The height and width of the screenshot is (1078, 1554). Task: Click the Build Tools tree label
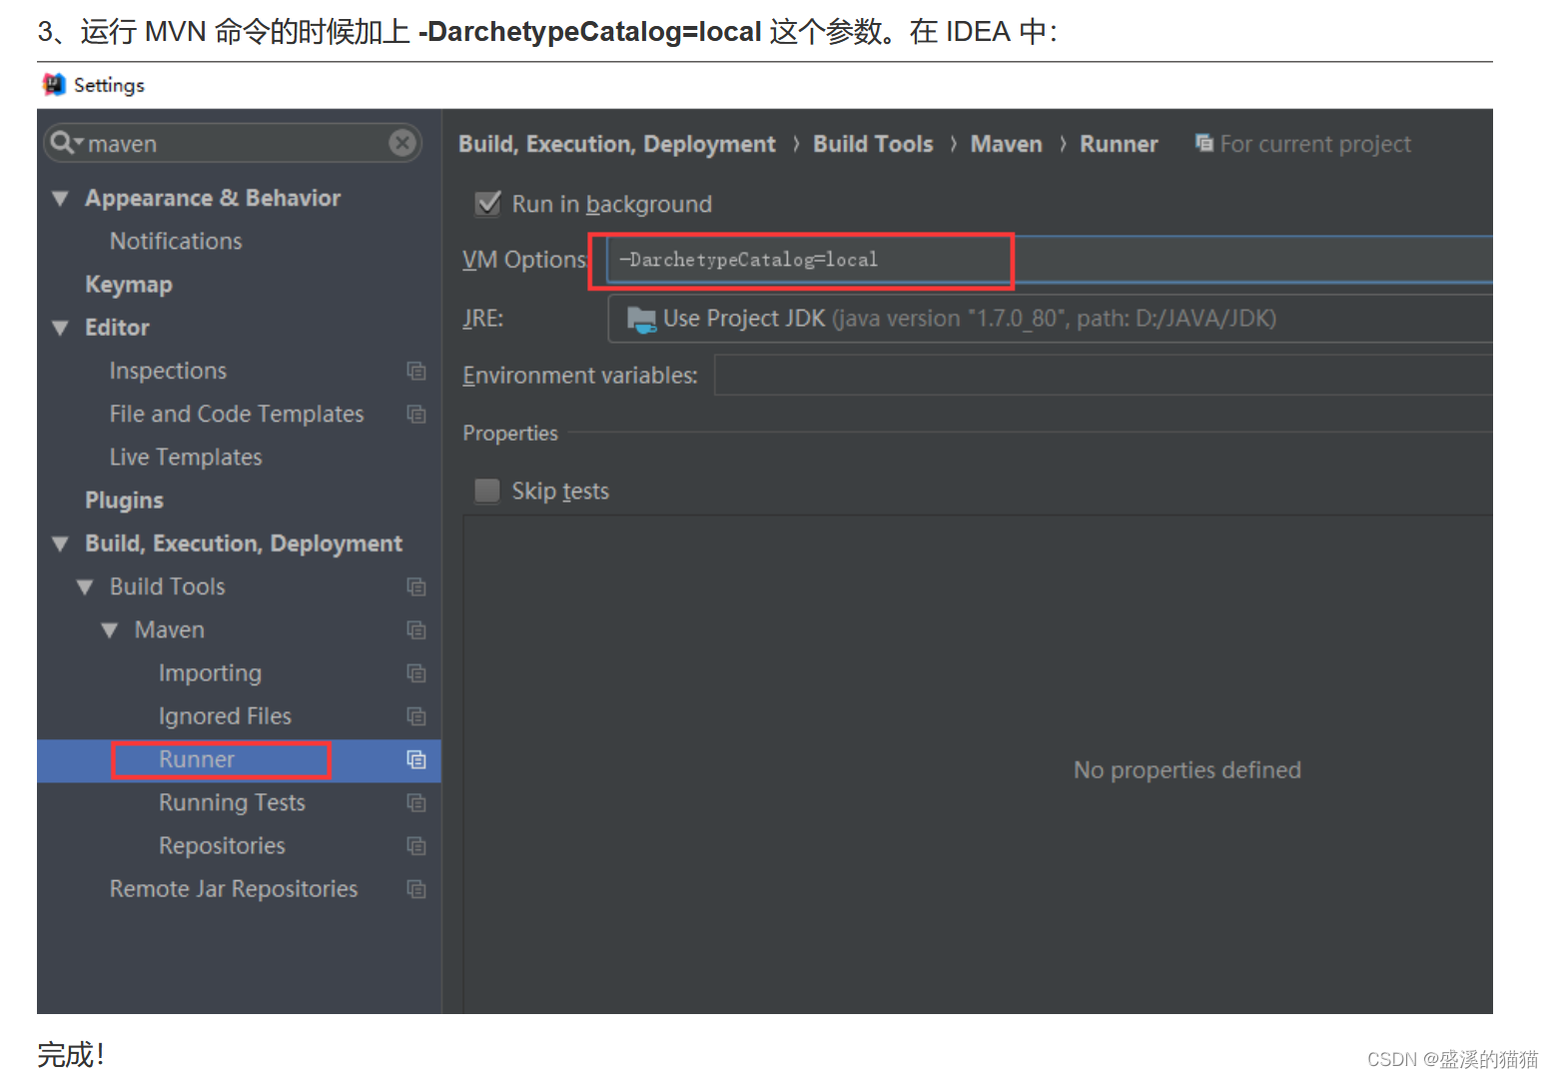pyautogui.click(x=168, y=586)
